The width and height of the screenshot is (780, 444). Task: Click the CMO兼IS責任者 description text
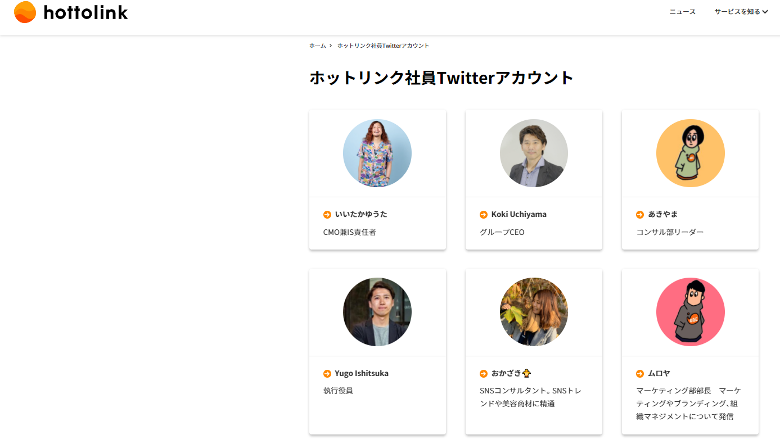(x=350, y=232)
